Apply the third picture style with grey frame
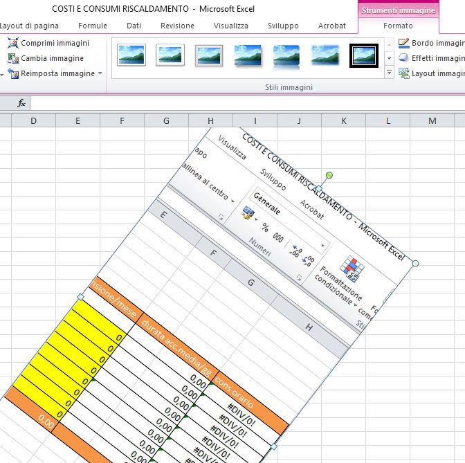 click(209, 55)
